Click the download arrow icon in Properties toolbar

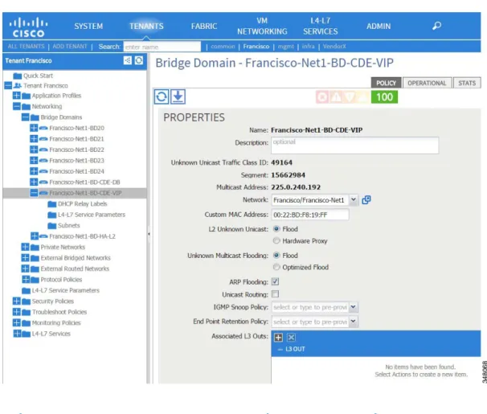(x=178, y=96)
